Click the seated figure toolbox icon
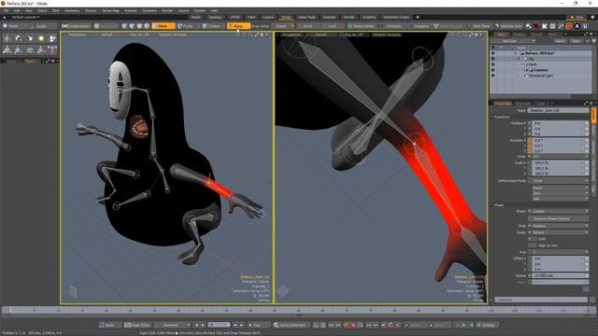Image resolution: width=598 pixels, height=336 pixels. pos(7,49)
